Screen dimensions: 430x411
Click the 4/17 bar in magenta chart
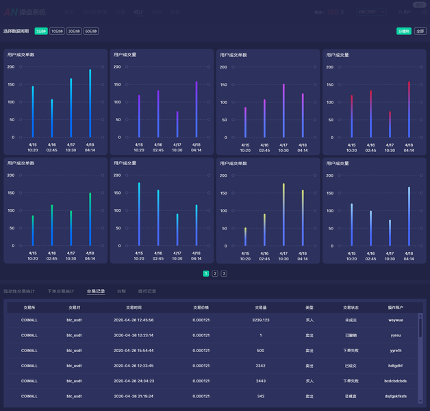coord(283,110)
